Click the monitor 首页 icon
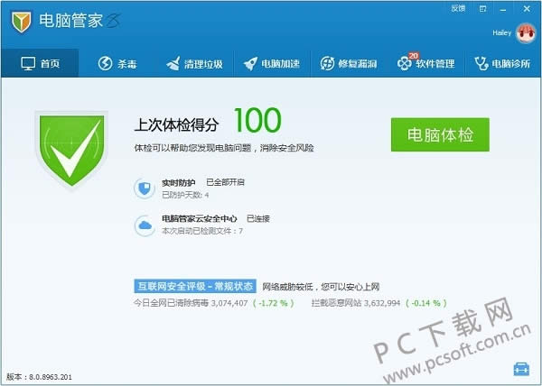 pyautogui.click(x=28, y=64)
